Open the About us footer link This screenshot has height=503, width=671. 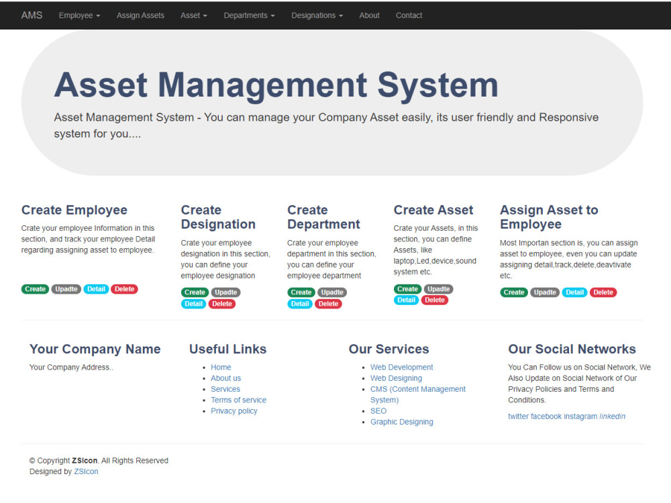point(225,378)
